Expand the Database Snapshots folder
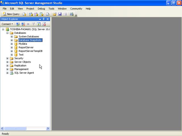The image size is (182, 136). (x=12, y=40)
